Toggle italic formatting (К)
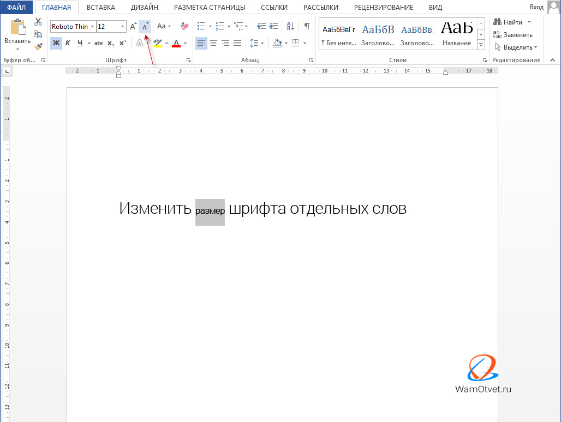Screen dimensions: 561x422 point(68,43)
